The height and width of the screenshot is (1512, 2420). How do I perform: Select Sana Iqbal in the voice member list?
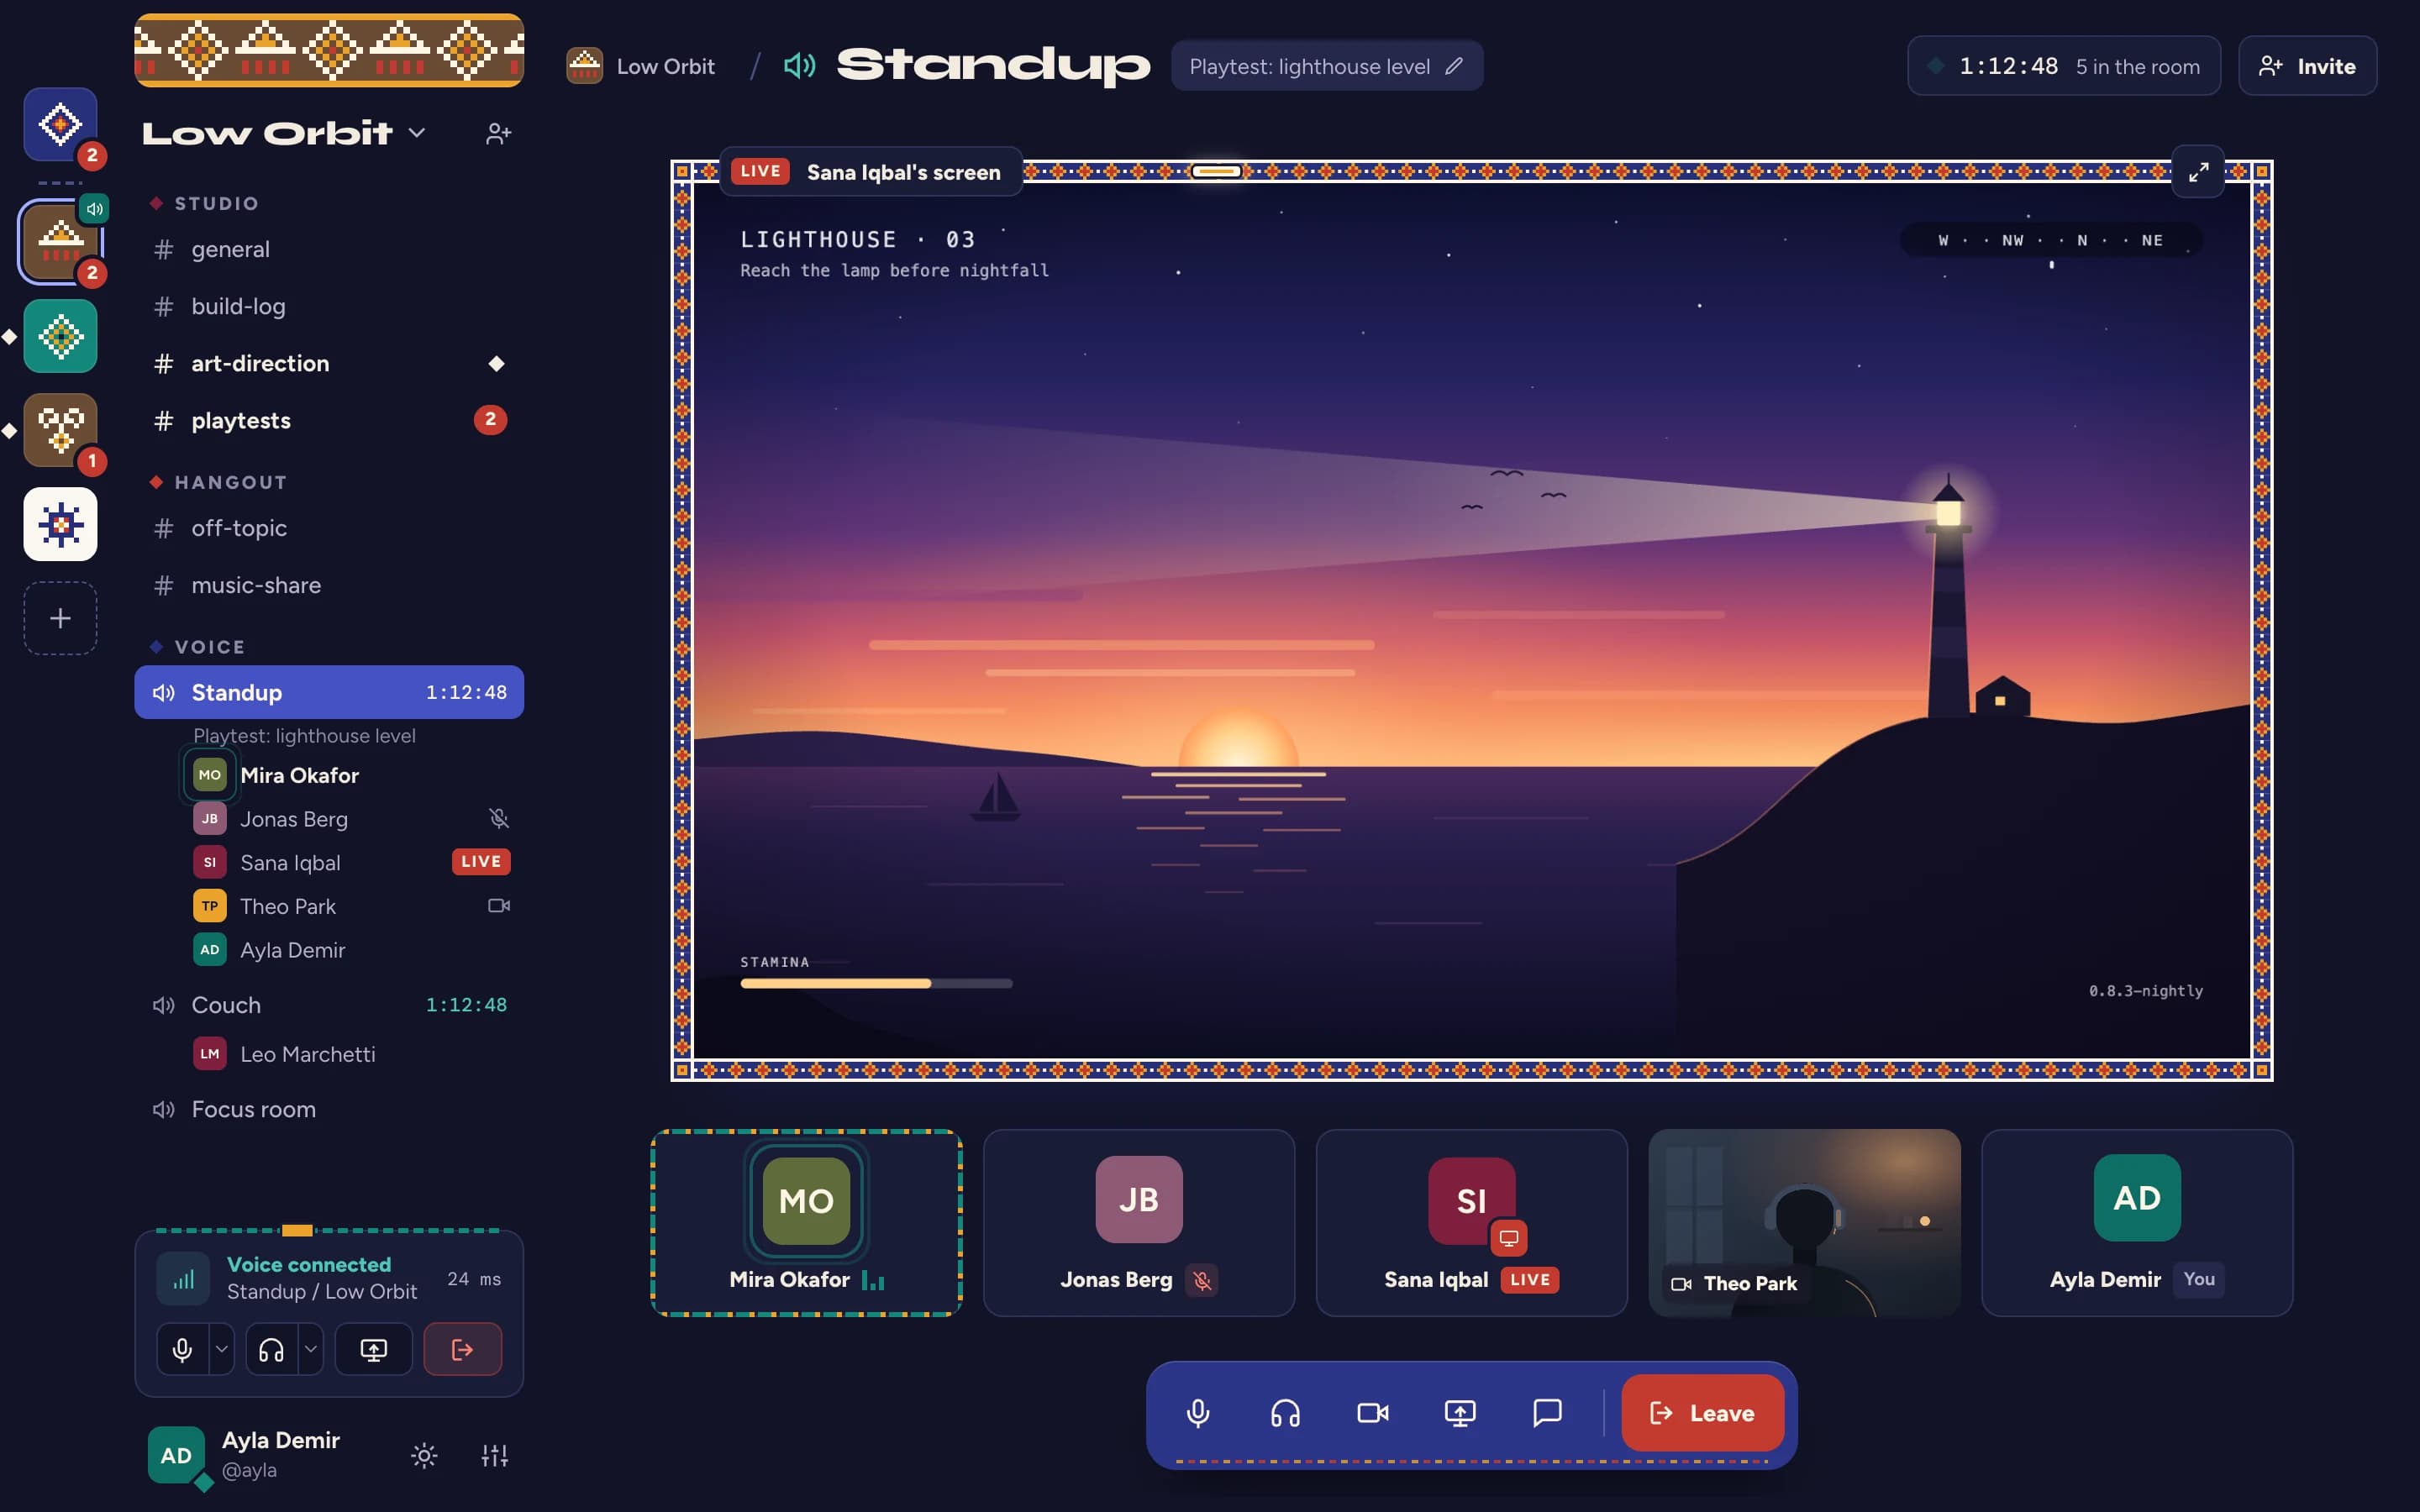coord(350,862)
